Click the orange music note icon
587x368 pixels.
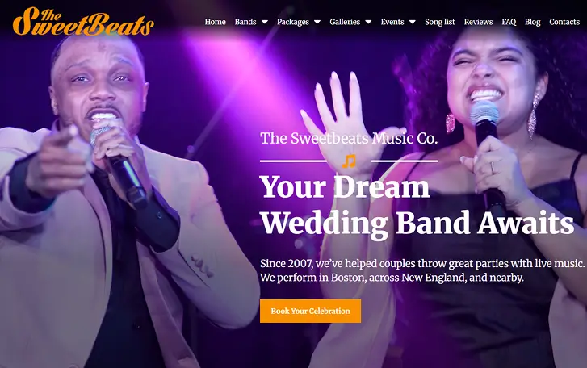tap(349, 161)
